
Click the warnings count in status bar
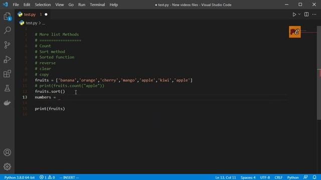(x=51, y=177)
